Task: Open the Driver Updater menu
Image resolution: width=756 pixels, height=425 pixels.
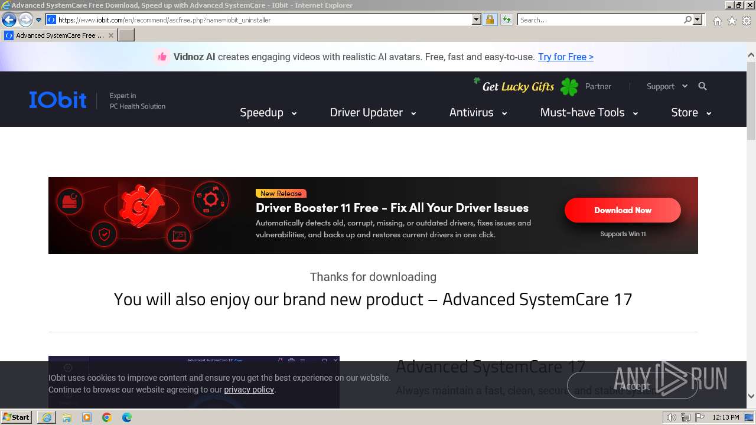Action: pyautogui.click(x=373, y=112)
